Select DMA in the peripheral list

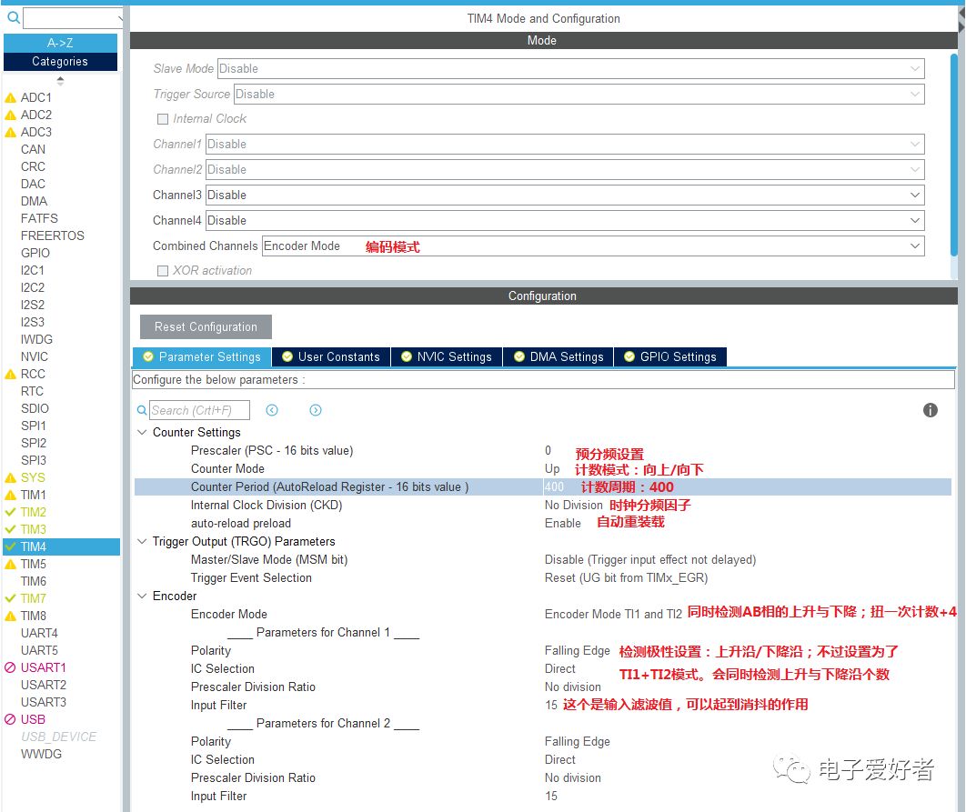[x=34, y=201]
